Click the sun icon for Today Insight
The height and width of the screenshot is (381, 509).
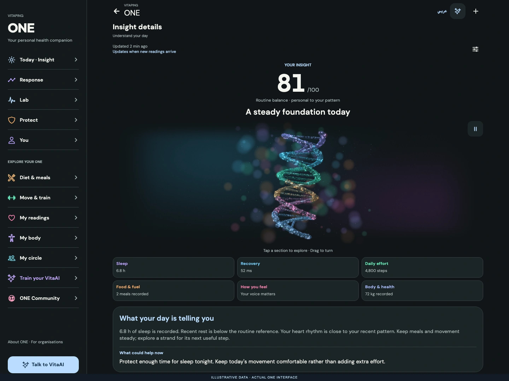click(x=12, y=60)
